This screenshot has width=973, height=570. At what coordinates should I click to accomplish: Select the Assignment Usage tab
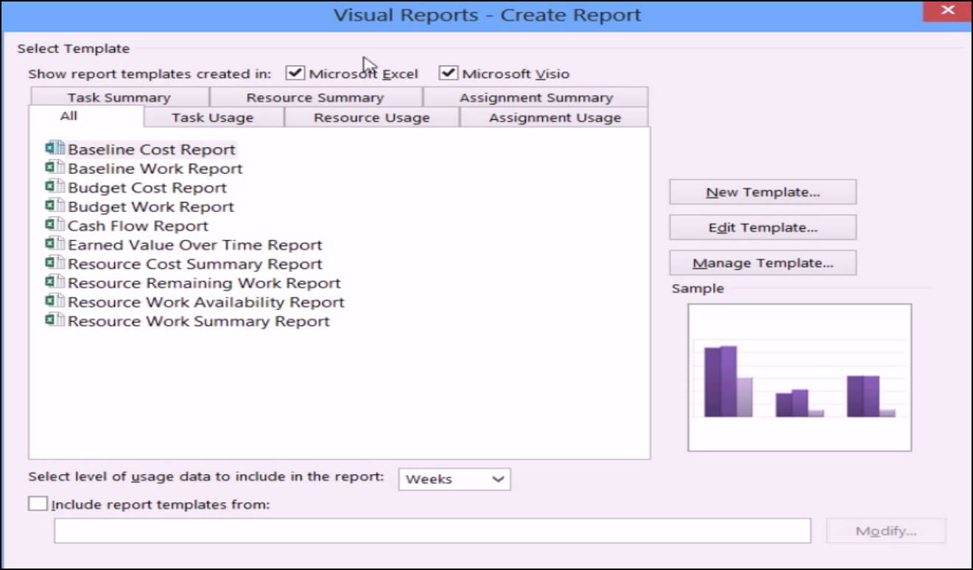(x=555, y=118)
